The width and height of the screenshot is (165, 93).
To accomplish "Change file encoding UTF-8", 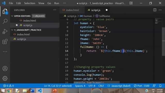I will tap(92, 86).
